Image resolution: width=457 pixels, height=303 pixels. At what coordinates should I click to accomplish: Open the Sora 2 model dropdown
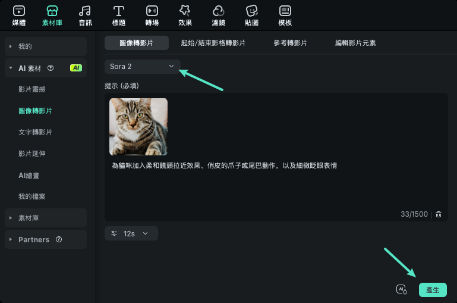143,66
